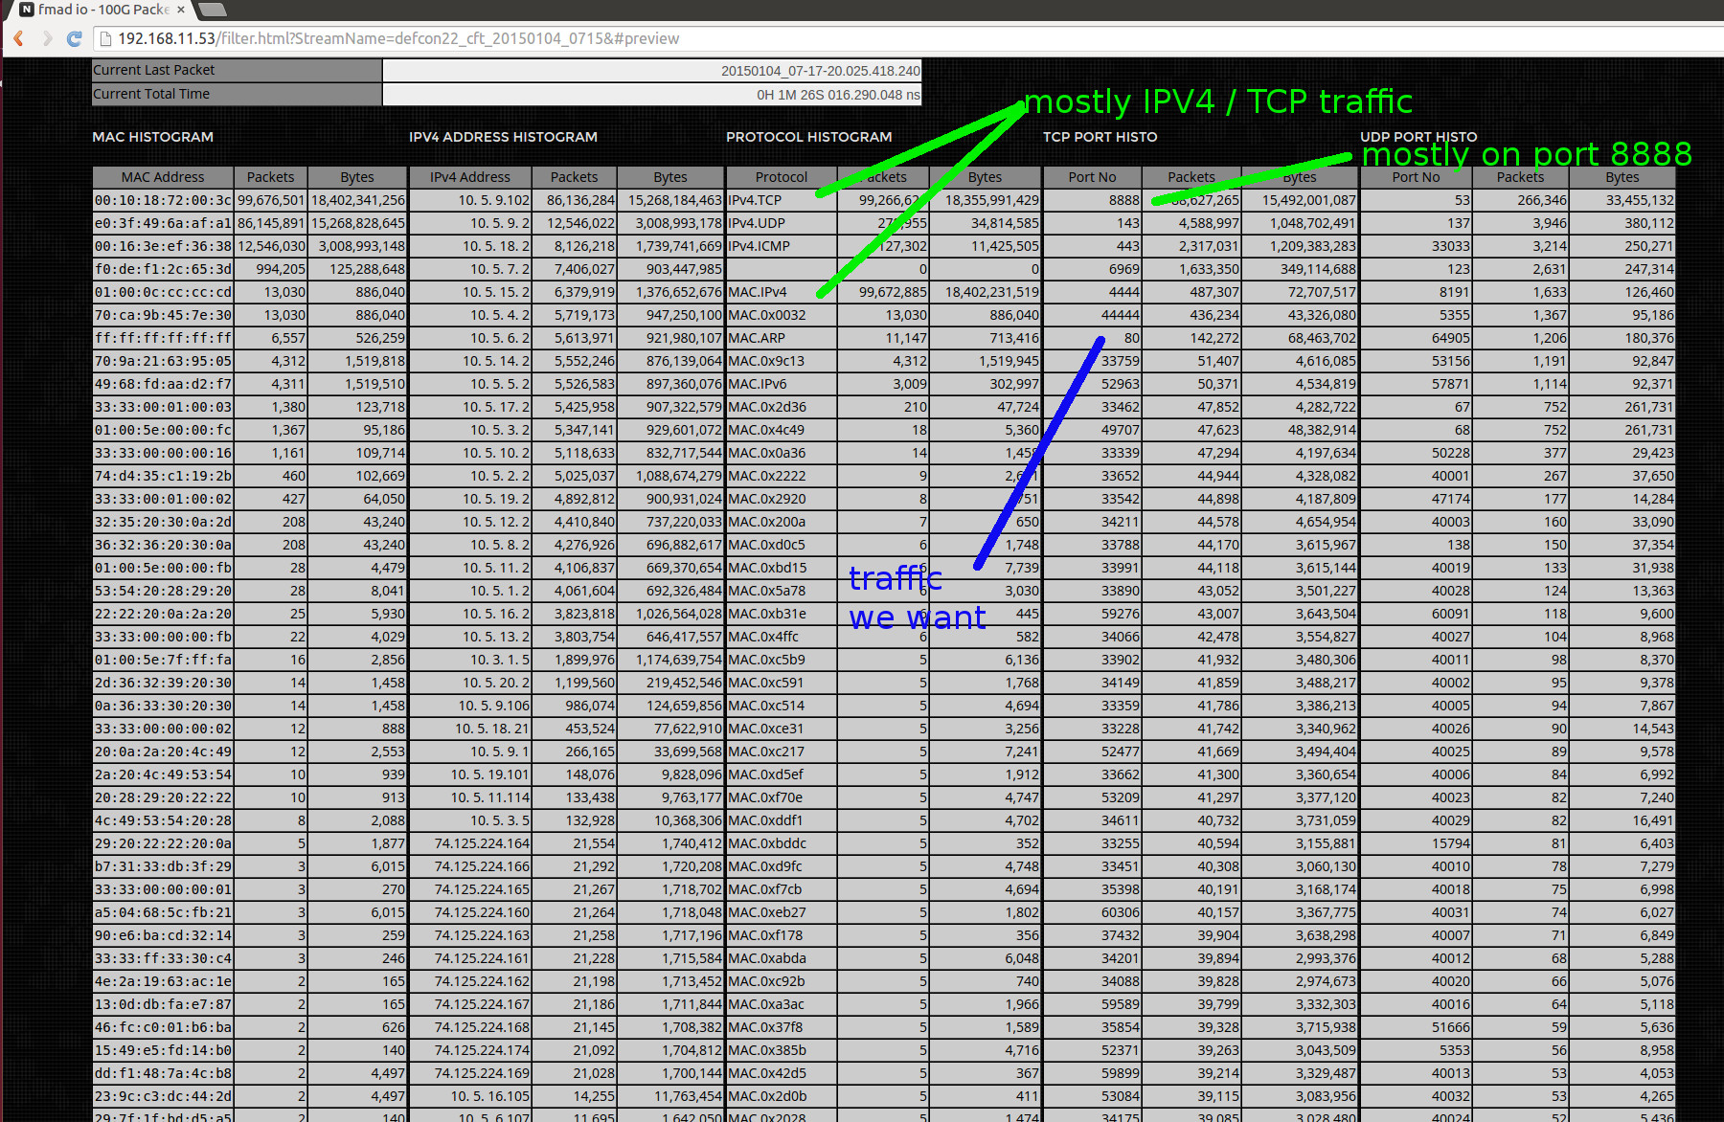
Task: Click MAC address 00:10:18:72:00:3c
Action: click(162, 200)
